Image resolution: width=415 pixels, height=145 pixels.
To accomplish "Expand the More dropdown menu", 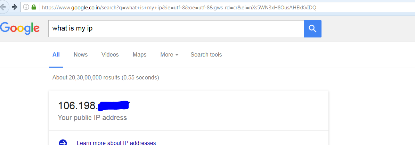I will tap(169, 54).
